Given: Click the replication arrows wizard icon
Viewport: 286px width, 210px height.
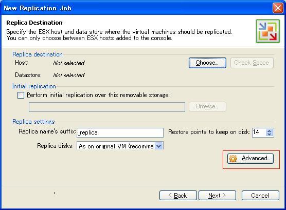Looking at the screenshot, I should point(268,31).
